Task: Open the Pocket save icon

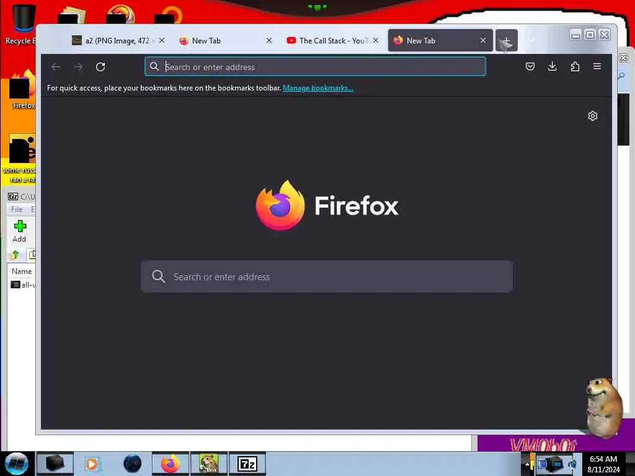Action: (x=530, y=66)
